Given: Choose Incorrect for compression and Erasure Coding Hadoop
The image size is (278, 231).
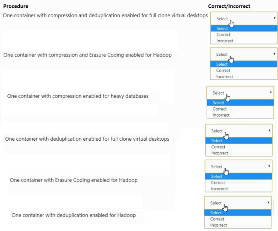Looking at the screenshot, I should 224,76.
